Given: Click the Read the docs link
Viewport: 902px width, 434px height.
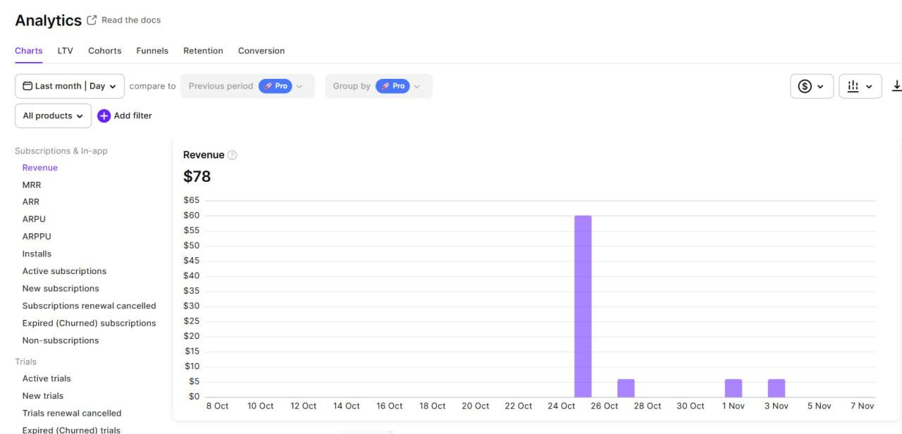Looking at the screenshot, I should tap(131, 20).
